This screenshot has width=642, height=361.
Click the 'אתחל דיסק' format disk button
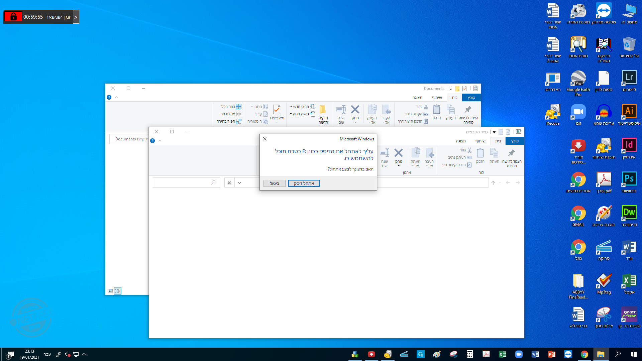click(304, 183)
